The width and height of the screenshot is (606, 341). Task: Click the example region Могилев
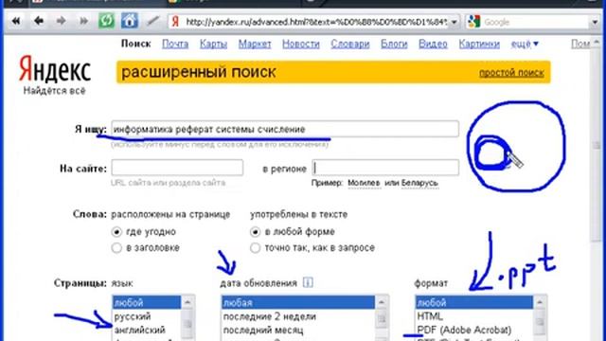tap(364, 183)
